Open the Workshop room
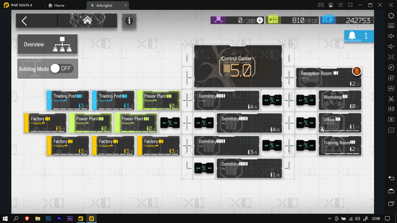Screen dimensions: 397x223 click(340, 100)
